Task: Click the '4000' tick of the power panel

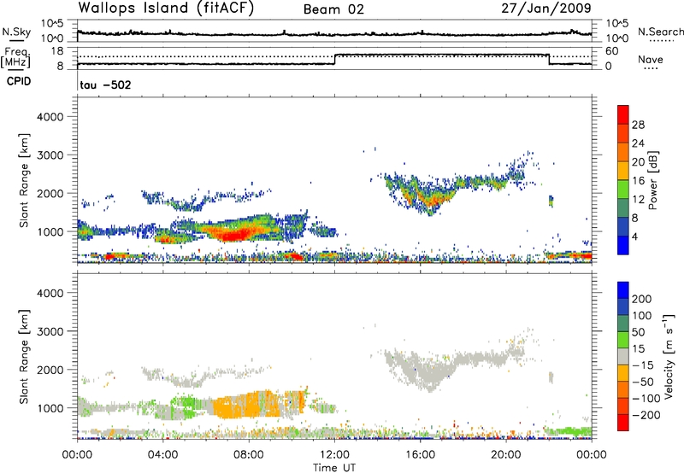Action: (50, 117)
